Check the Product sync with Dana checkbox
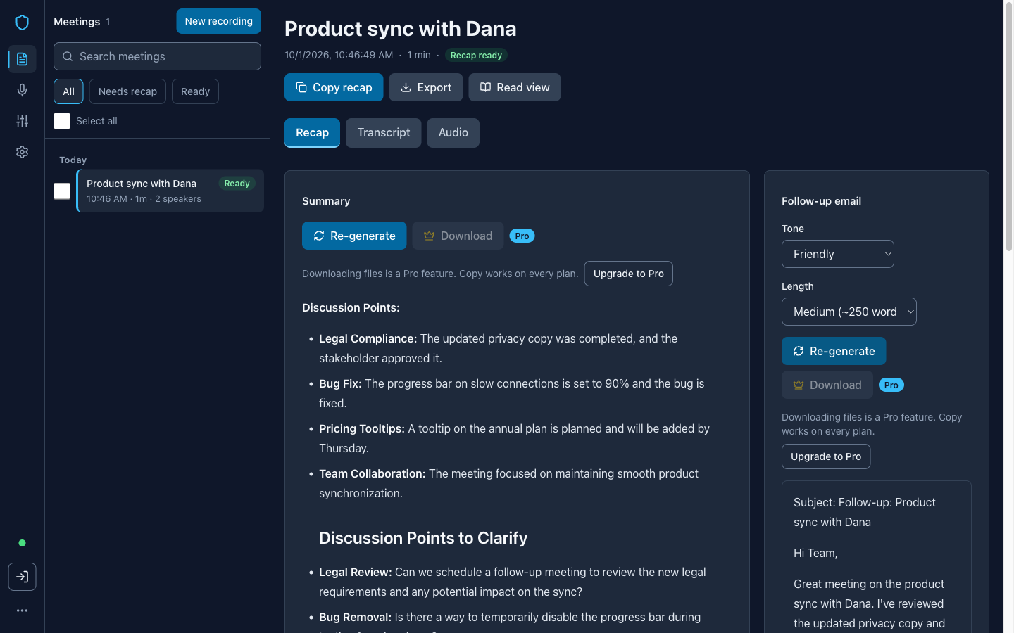 point(62,191)
